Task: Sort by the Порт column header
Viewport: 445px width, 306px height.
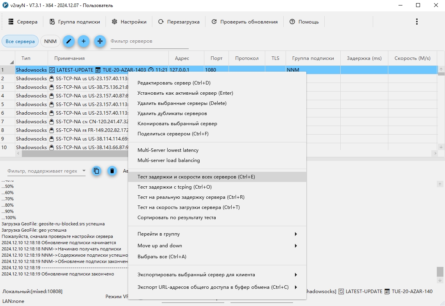Action: pos(216,58)
